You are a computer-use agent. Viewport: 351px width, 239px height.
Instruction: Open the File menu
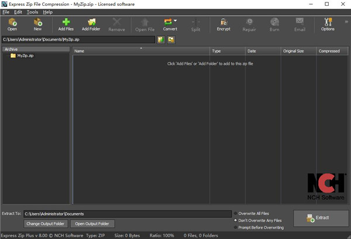6,12
